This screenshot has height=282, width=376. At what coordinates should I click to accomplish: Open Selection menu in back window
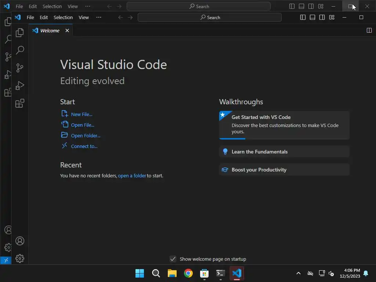52,6
